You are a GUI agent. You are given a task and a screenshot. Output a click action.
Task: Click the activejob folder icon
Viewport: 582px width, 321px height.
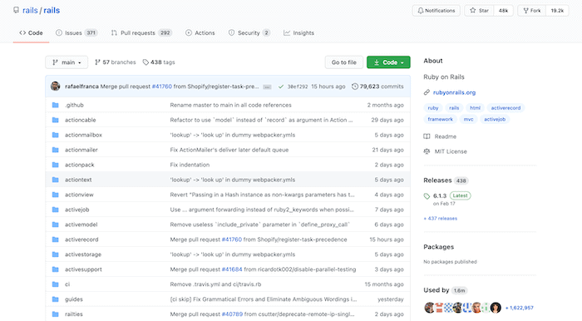[56, 210]
